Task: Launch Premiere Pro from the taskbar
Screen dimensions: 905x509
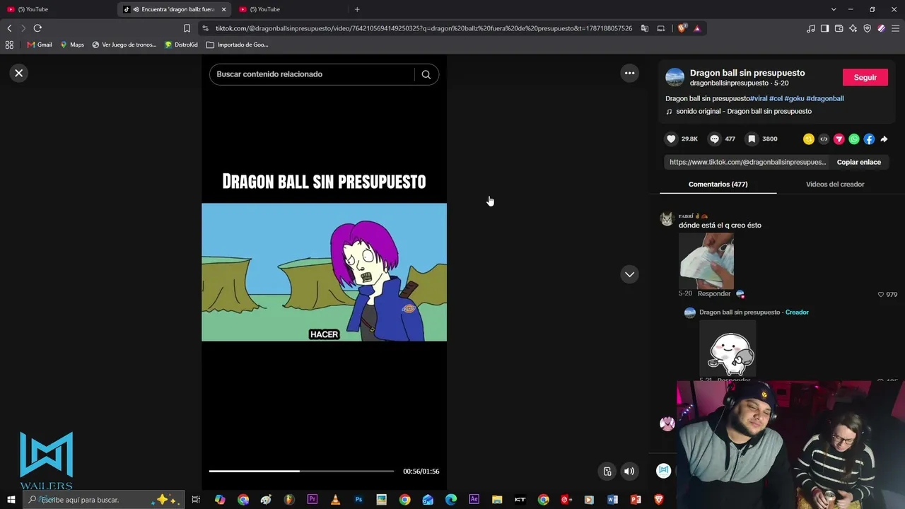Action: pos(312,500)
